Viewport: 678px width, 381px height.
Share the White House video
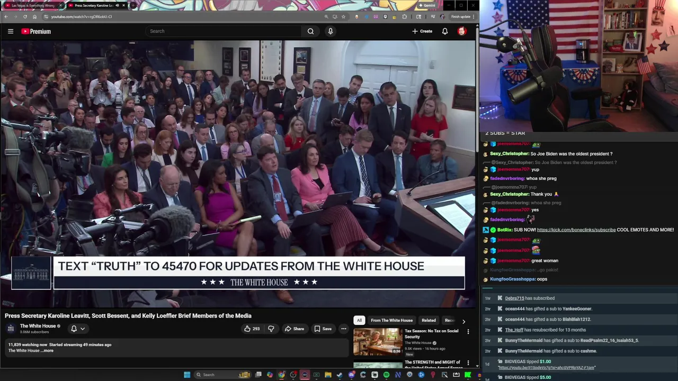click(295, 329)
